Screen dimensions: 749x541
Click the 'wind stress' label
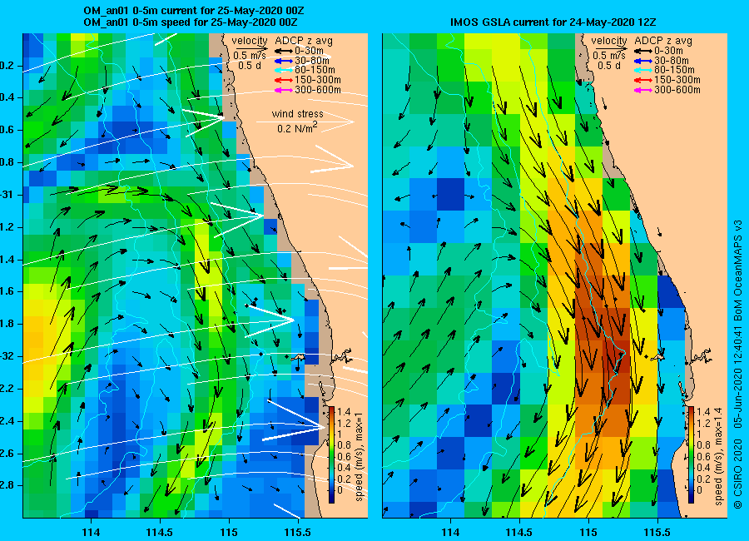[298, 114]
